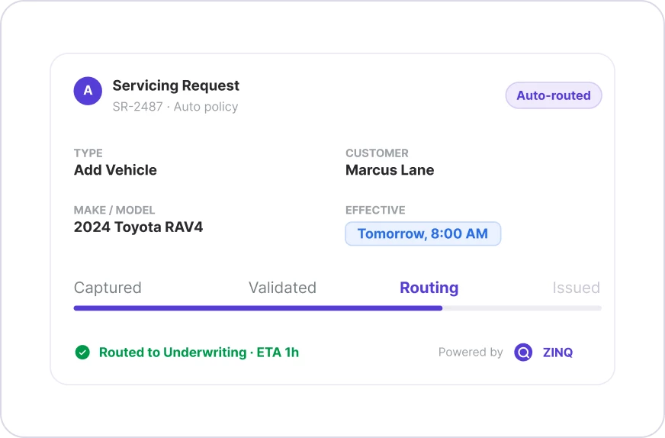Screen dimensions: 665x438
Task: Select customer name Marcus Lane
Action: (390, 170)
